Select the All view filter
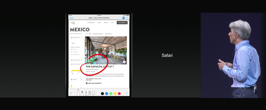Screen dimensions: 266x110 tap(90, 34)
